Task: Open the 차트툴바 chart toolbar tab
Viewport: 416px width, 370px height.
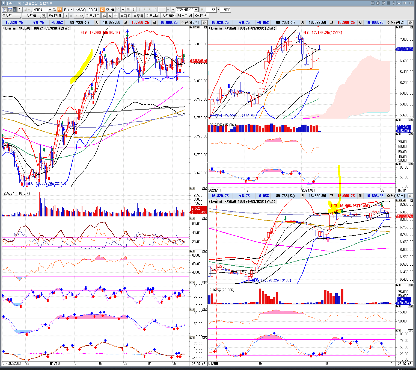Action: coord(169,16)
